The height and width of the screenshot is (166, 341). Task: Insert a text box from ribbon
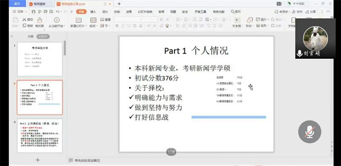click(237, 20)
